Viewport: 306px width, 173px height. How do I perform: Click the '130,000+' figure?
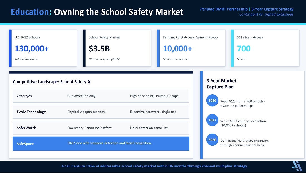click(x=32, y=49)
